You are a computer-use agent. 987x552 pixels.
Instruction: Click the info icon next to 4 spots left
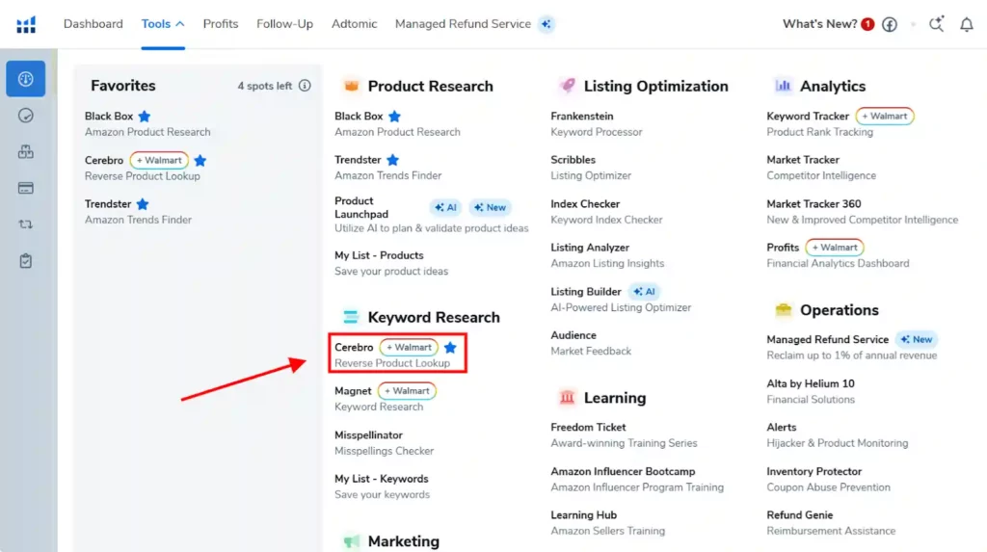coord(305,86)
